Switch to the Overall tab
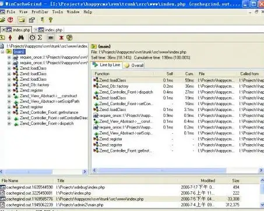 tap(134, 65)
